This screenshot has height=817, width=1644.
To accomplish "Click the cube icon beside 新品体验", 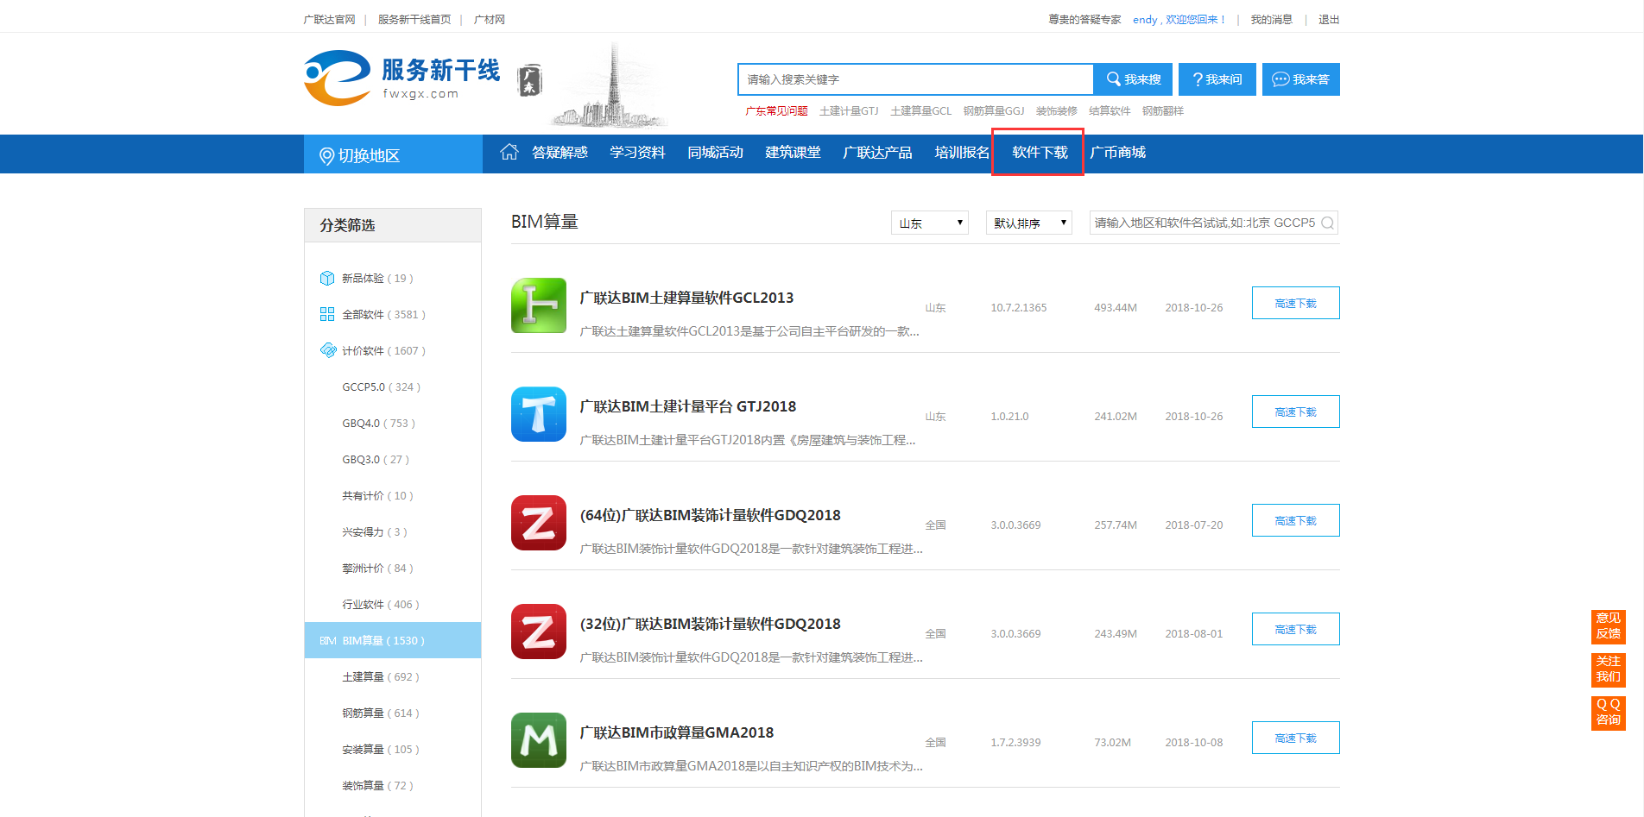I will (327, 279).
